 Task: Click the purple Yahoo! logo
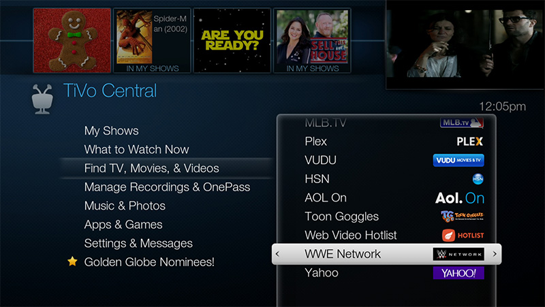point(458,273)
